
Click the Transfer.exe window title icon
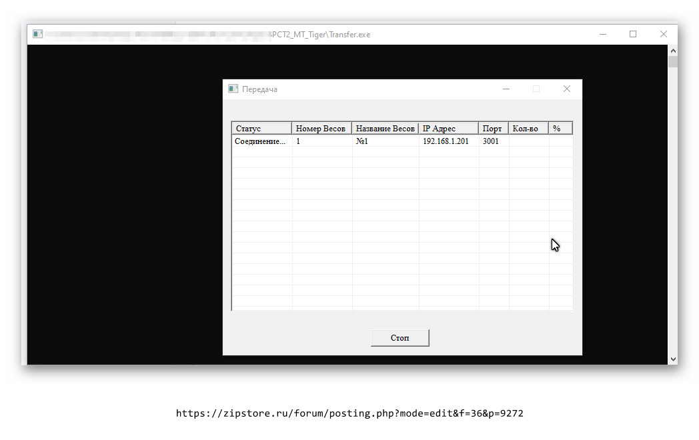point(38,34)
